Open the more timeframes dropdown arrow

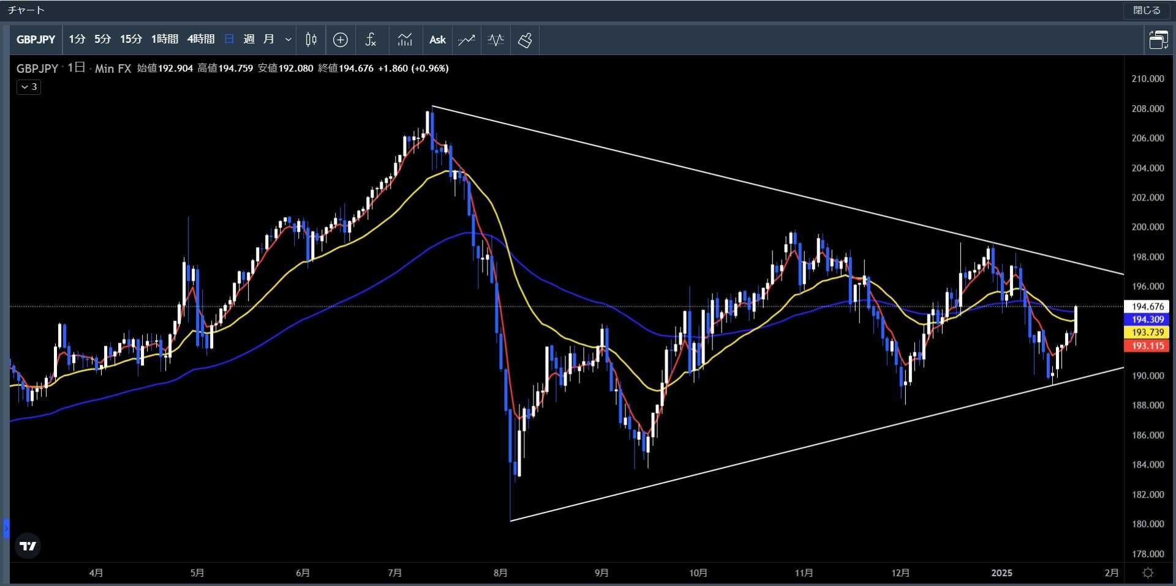(288, 40)
